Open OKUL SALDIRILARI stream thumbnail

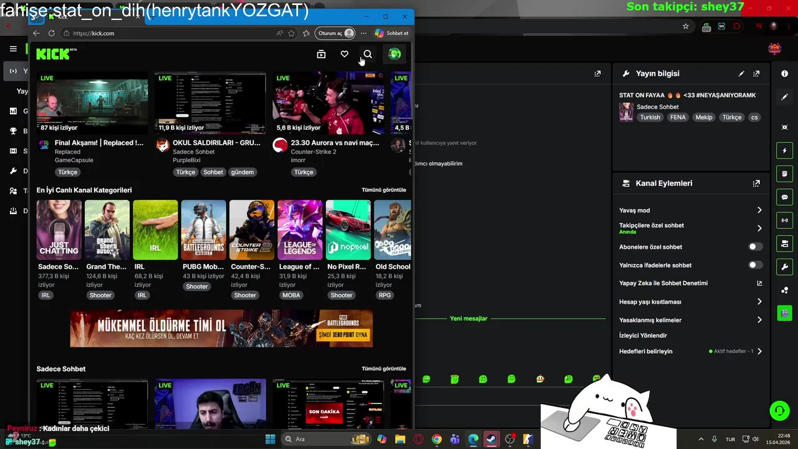[210, 103]
